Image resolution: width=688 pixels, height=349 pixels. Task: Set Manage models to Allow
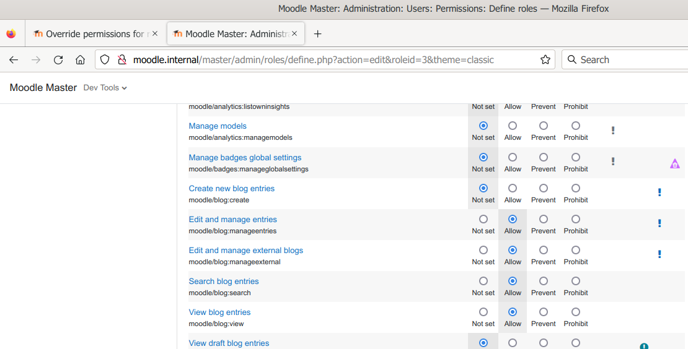coord(513,126)
